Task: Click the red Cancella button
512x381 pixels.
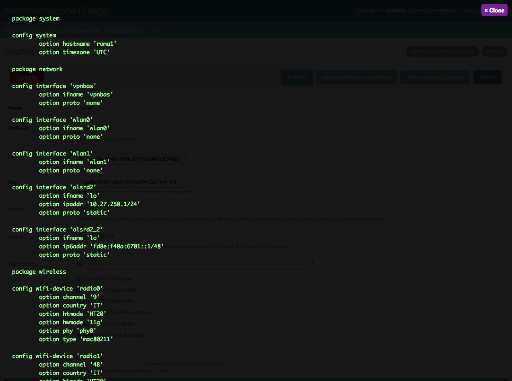Action: (27, 78)
